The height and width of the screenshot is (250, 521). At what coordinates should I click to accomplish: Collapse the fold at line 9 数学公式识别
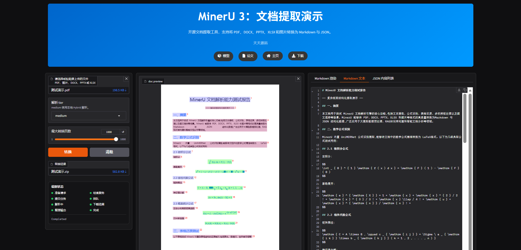click(312, 130)
